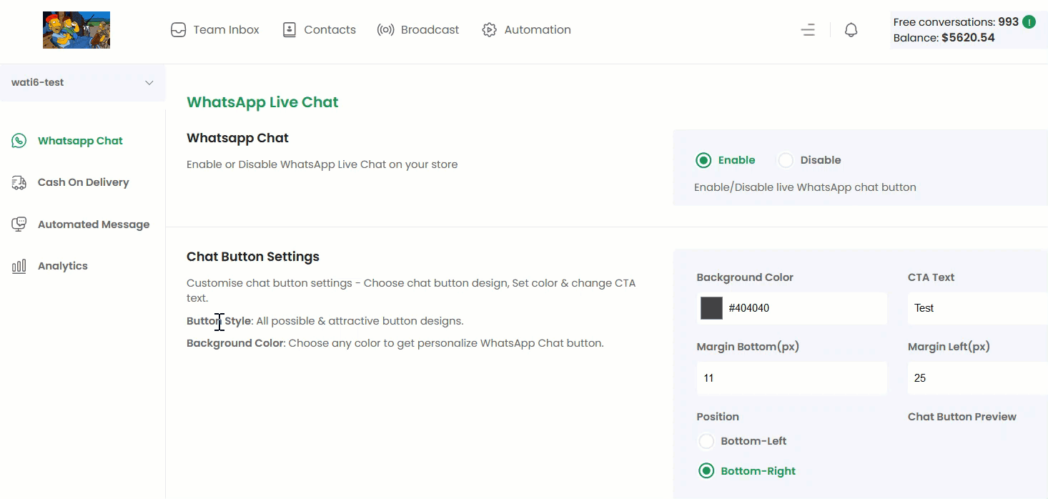Click the Margin Left field
Image resolution: width=1048 pixels, height=499 pixels.
pos(978,378)
